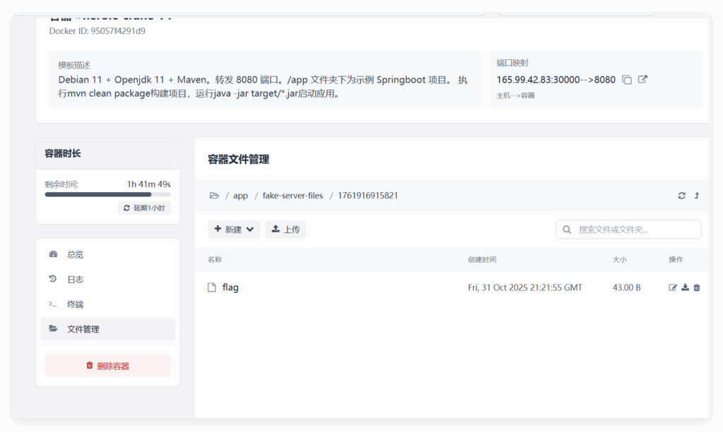This screenshot has width=723, height=432.
Task: Click 延期1小时 to extend time
Action: pos(144,208)
